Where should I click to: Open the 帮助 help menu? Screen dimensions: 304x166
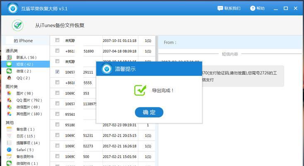click(258, 8)
